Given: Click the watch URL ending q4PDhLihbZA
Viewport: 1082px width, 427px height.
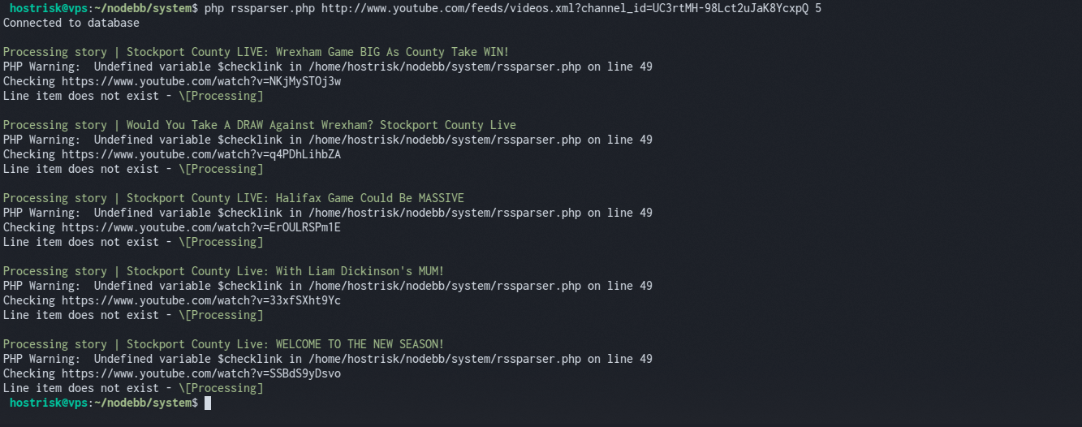Looking at the screenshot, I should point(201,154).
